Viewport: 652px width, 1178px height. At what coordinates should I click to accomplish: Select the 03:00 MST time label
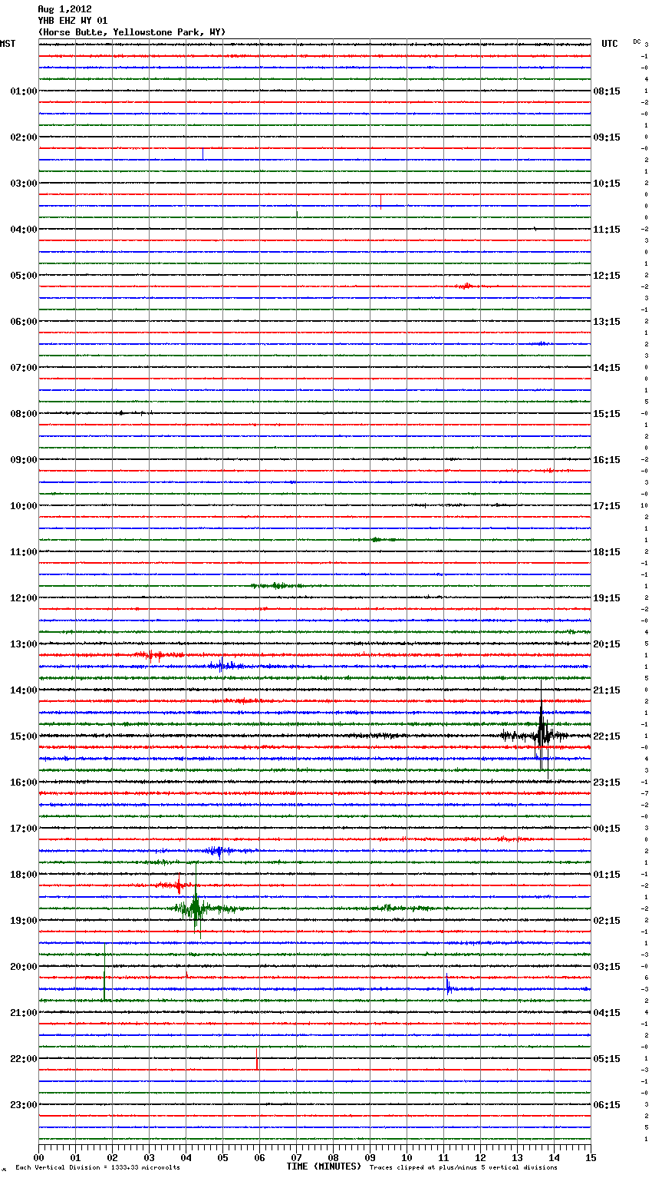coord(24,184)
